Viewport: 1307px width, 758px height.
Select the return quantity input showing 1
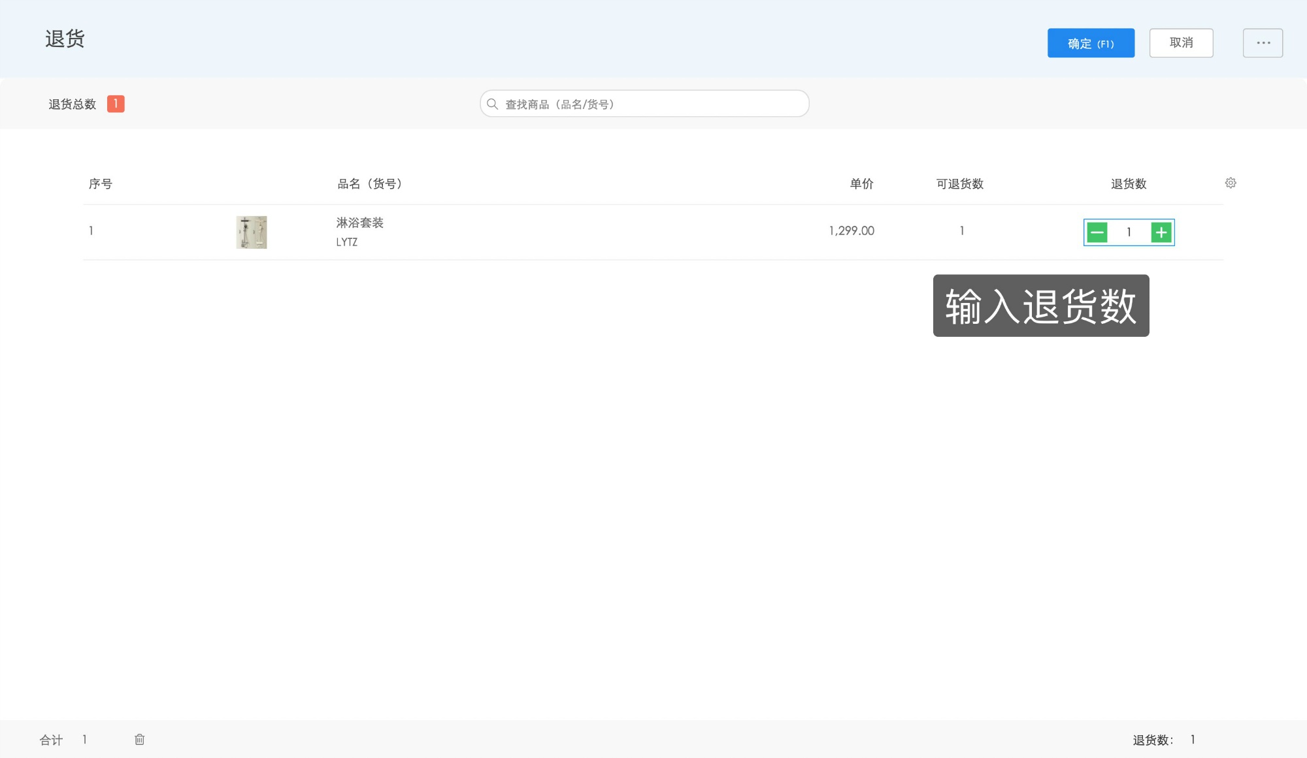pos(1129,232)
